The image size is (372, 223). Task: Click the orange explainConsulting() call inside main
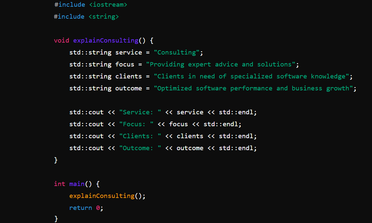coord(102,196)
